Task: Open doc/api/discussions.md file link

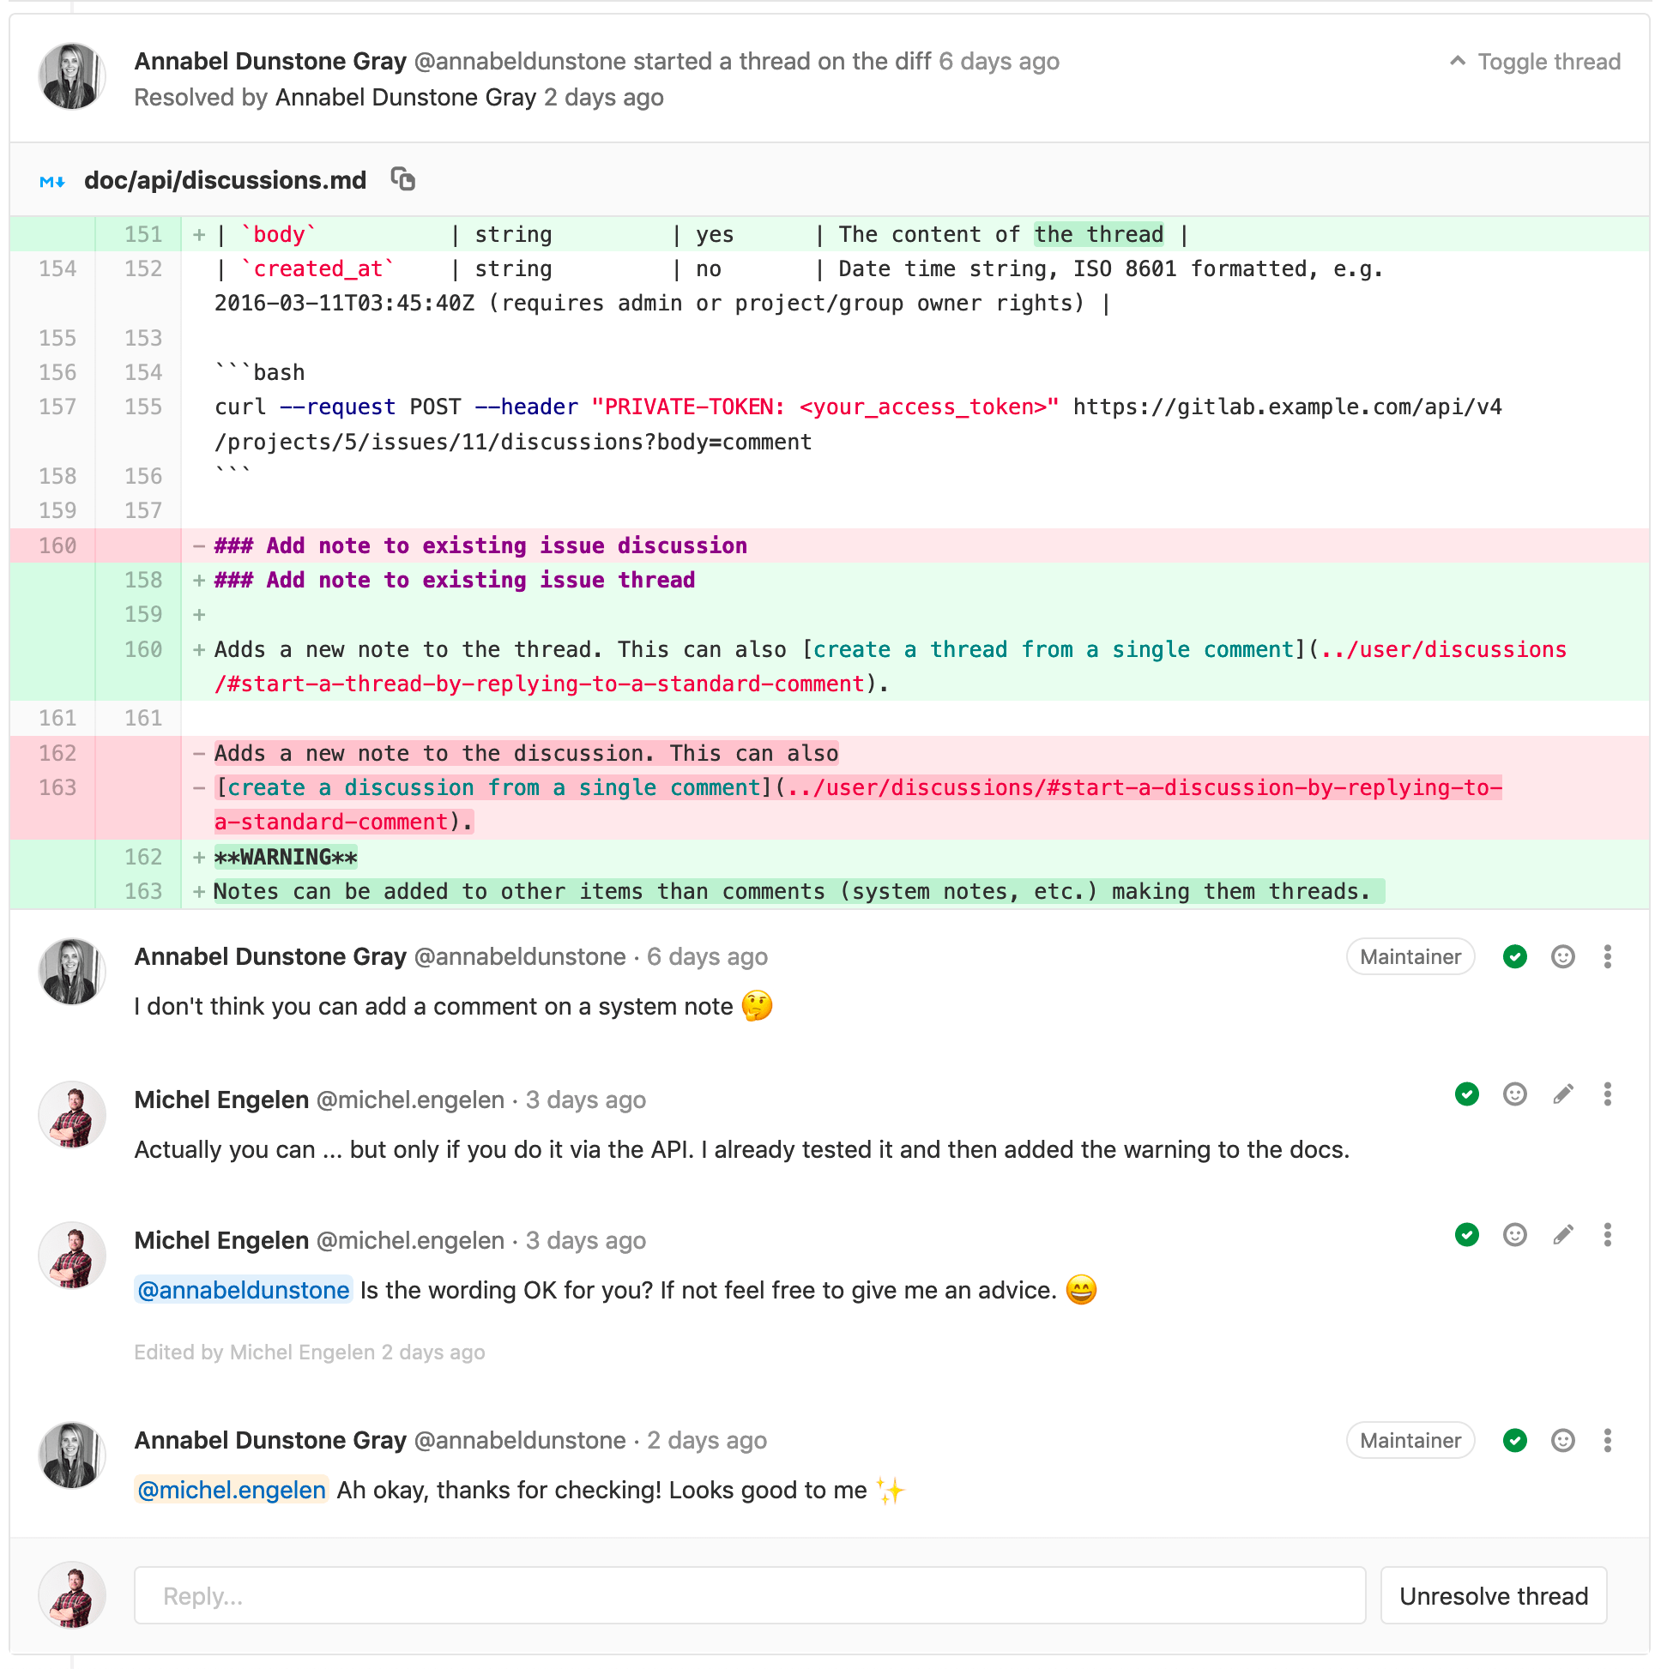Action: coord(226,181)
